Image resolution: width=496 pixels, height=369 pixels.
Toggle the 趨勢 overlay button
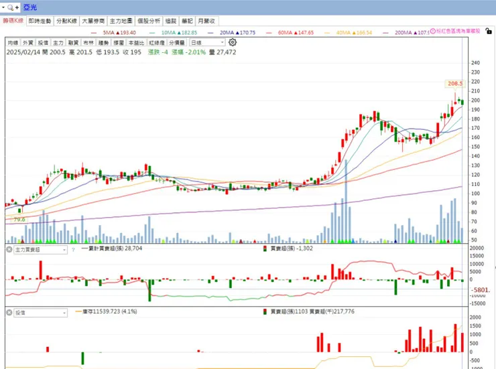pyautogui.click(x=104, y=42)
